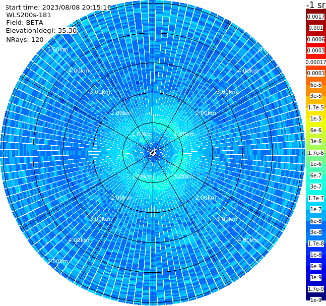Click the 5.00km range label in lower-left quadrant
Screen dimensions: 326x306
coord(58,261)
